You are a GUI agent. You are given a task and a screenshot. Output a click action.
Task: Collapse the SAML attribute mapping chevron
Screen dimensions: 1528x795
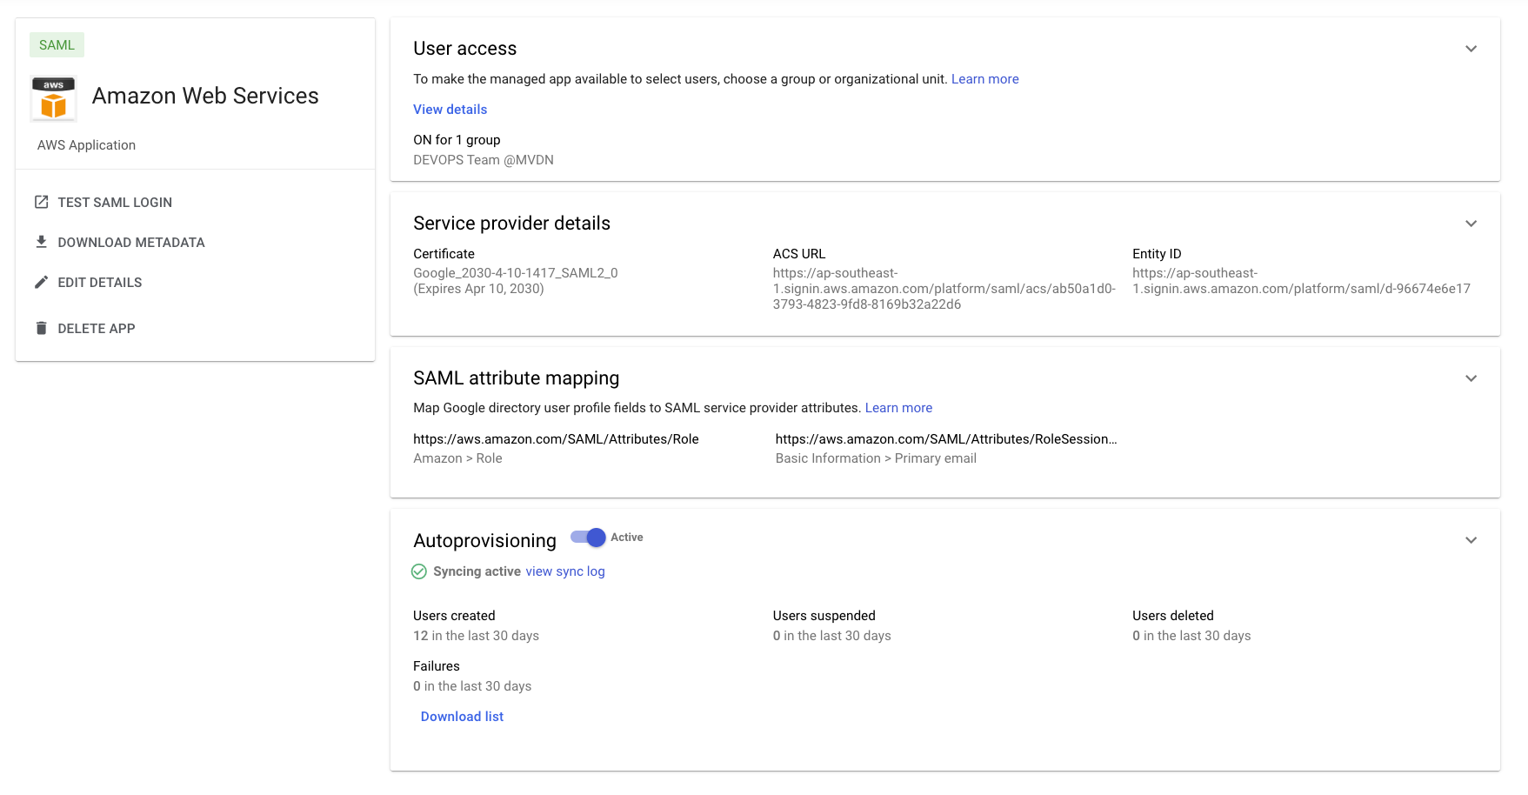click(1471, 378)
